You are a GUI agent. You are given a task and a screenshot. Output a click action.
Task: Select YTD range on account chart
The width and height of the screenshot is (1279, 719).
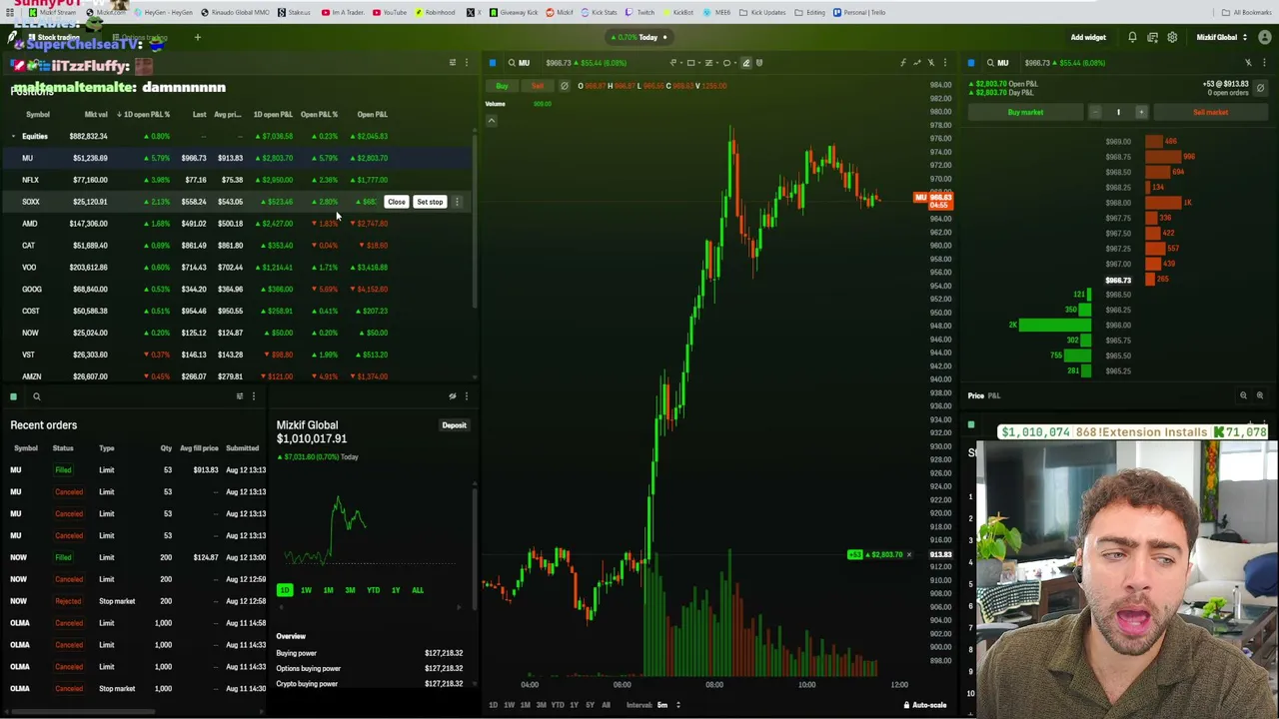[x=373, y=590]
